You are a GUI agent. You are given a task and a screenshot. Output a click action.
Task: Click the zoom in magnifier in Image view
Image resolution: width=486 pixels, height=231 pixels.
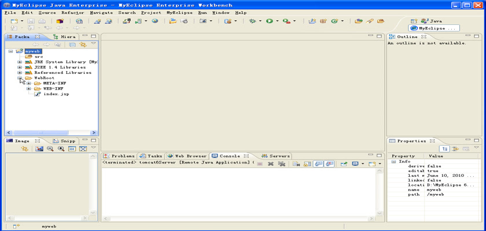tap(61, 149)
